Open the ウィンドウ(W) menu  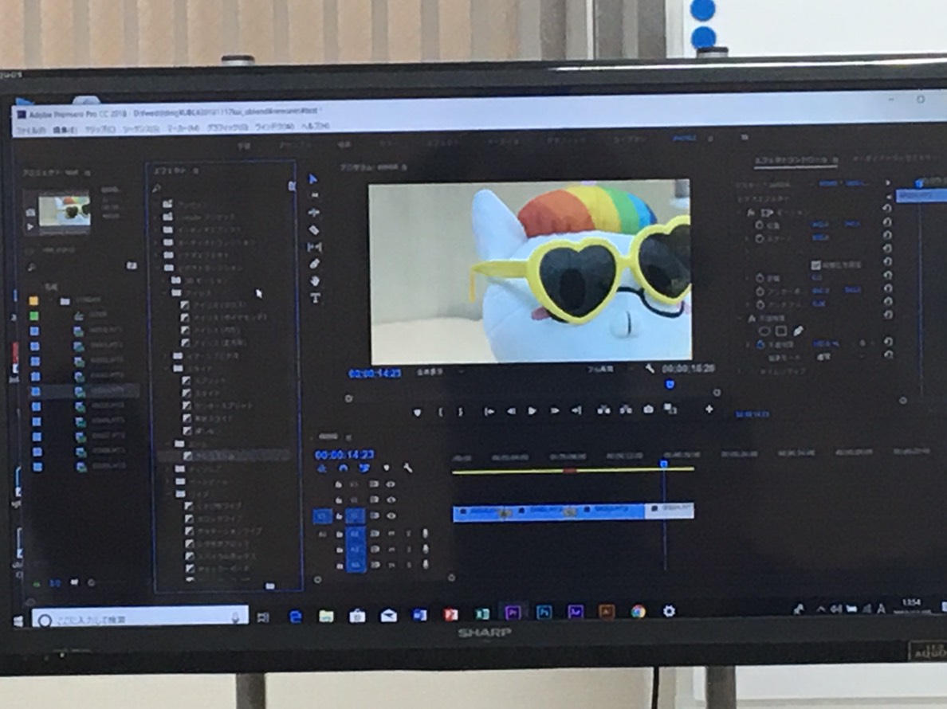[274, 127]
